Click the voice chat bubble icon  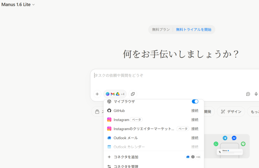coord(248,94)
